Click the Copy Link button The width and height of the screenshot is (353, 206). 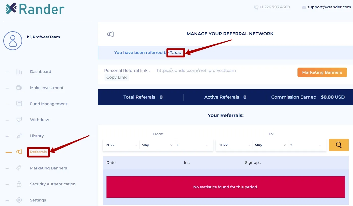pos(117,77)
